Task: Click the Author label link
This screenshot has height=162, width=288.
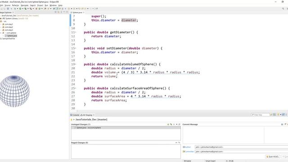Action: pos(188,147)
